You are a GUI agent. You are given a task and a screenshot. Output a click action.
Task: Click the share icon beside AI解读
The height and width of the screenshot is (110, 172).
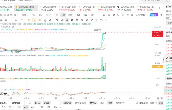click(161, 15)
